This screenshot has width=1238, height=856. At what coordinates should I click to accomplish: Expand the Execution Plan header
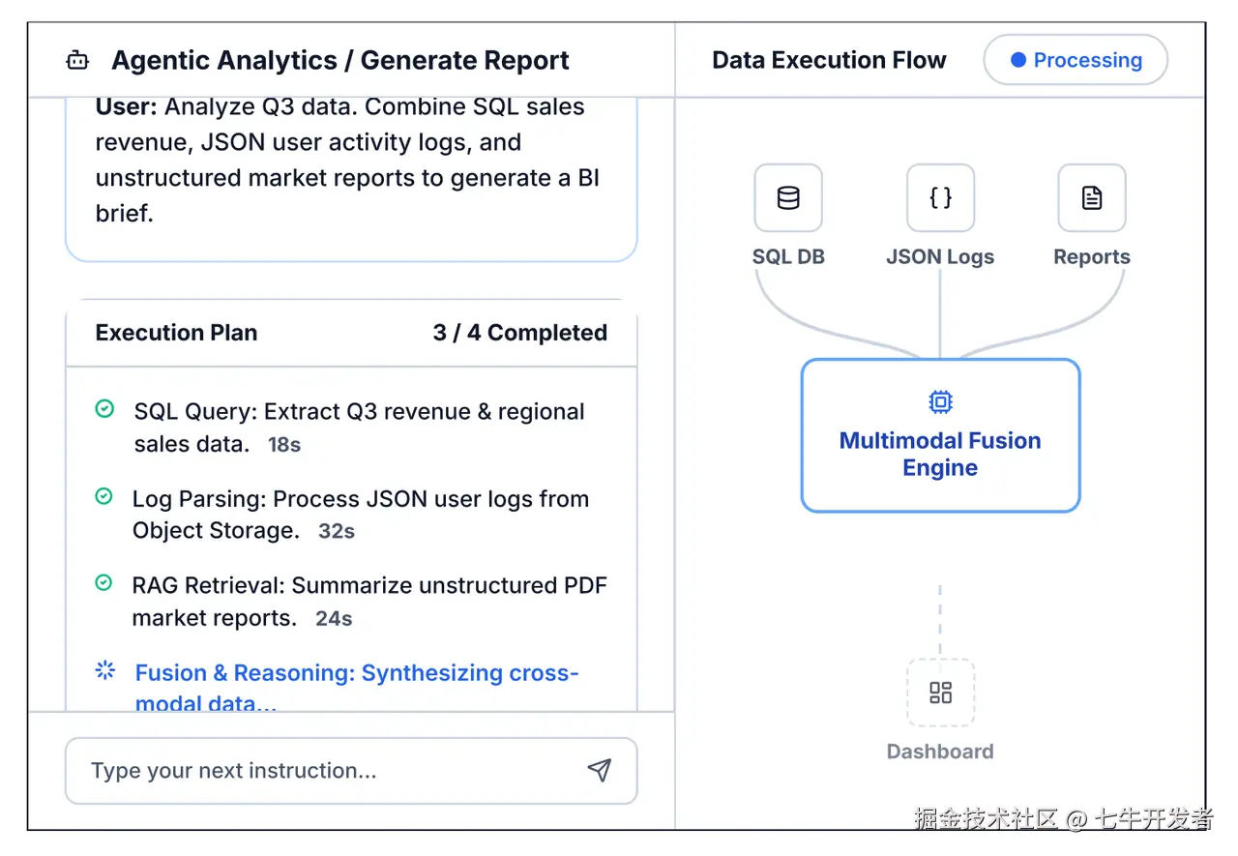176,333
